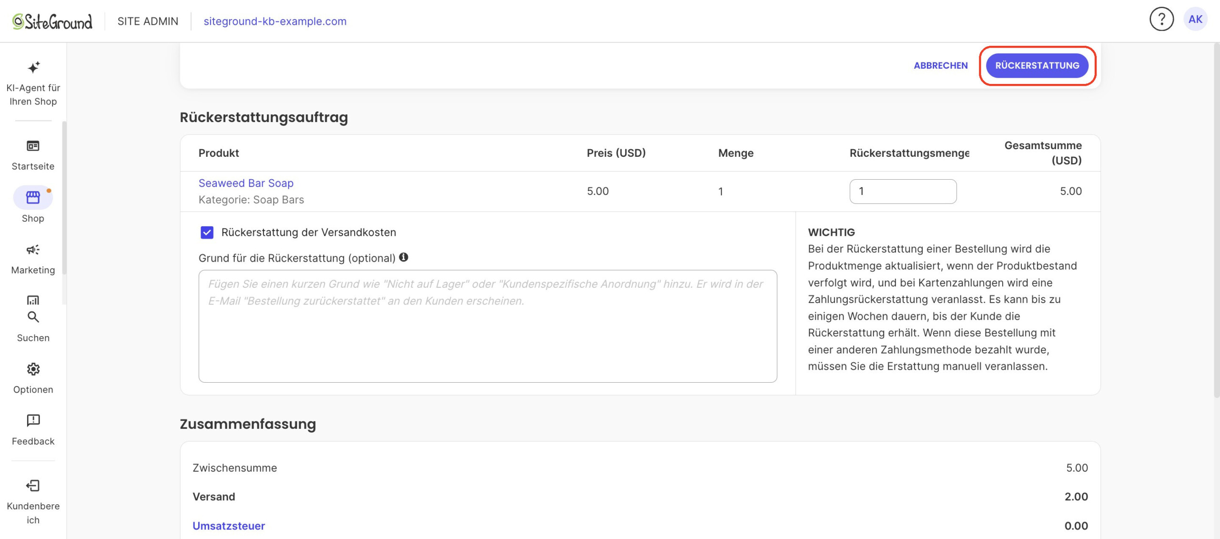Open the Shop section icon
Viewport: 1220px width, 539px height.
pyautogui.click(x=33, y=197)
